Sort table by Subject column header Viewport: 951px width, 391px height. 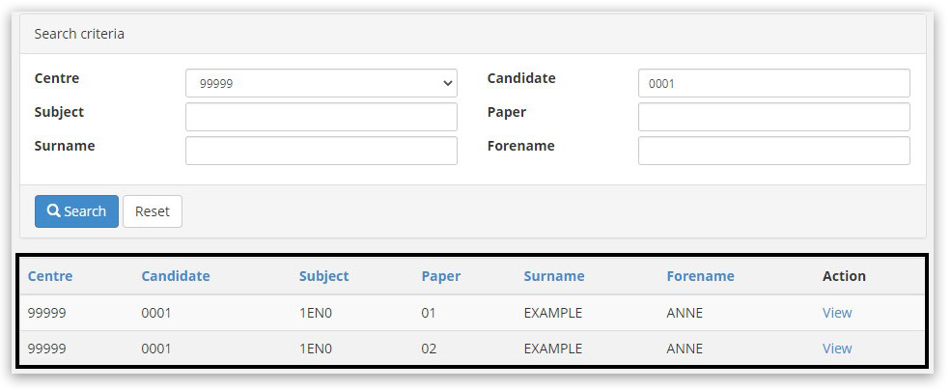[x=323, y=276]
